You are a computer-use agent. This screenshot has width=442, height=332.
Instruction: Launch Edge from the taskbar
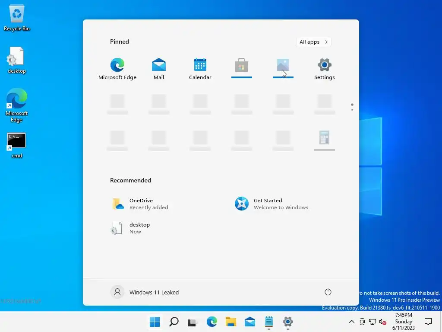[212, 322]
